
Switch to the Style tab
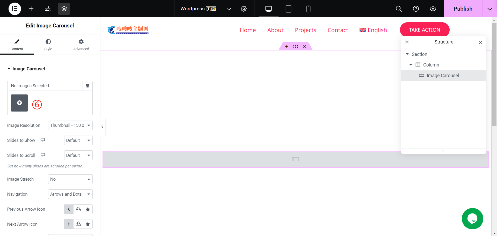pos(48,45)
